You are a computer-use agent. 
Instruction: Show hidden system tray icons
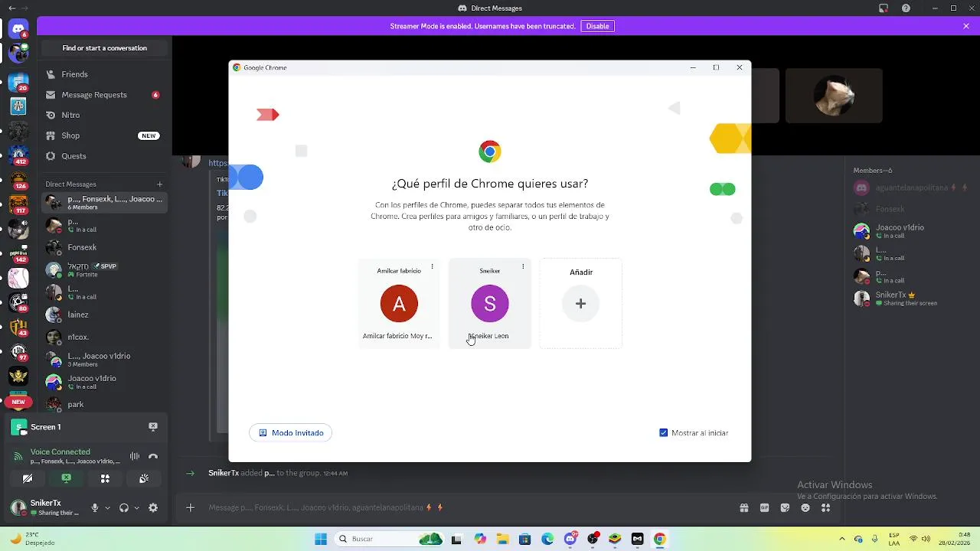(842, 539)
